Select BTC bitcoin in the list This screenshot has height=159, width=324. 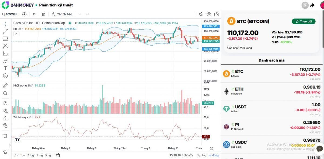[x=272, y=73]
